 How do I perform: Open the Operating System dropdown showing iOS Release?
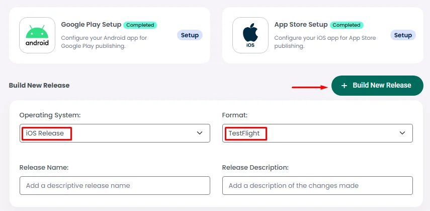pos(115,133)
